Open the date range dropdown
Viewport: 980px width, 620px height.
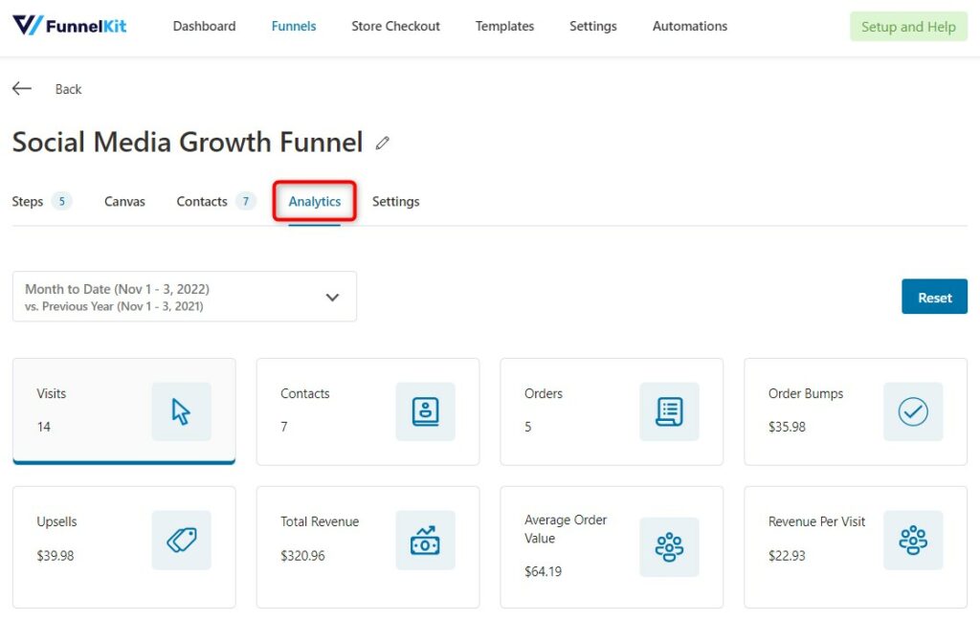[x=185, y=297]
